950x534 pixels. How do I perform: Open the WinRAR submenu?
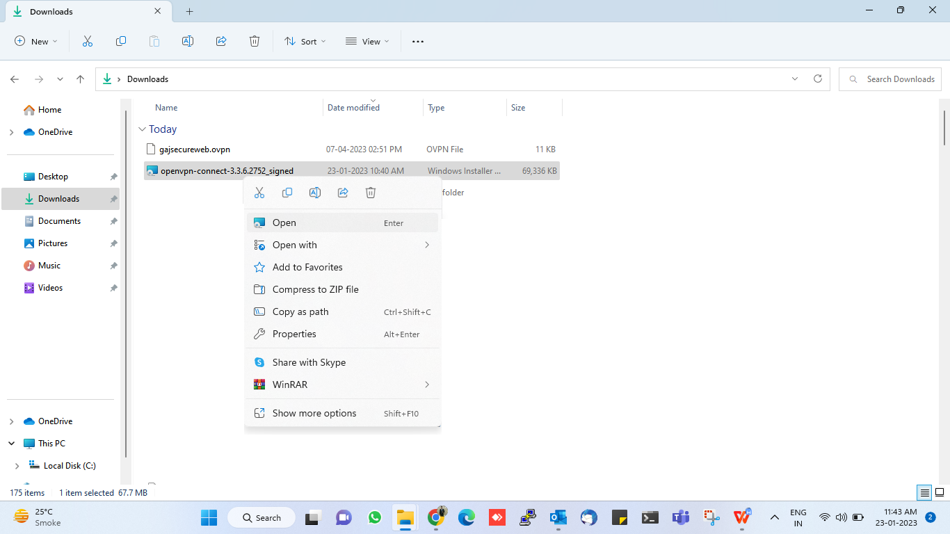click(343, 385)
